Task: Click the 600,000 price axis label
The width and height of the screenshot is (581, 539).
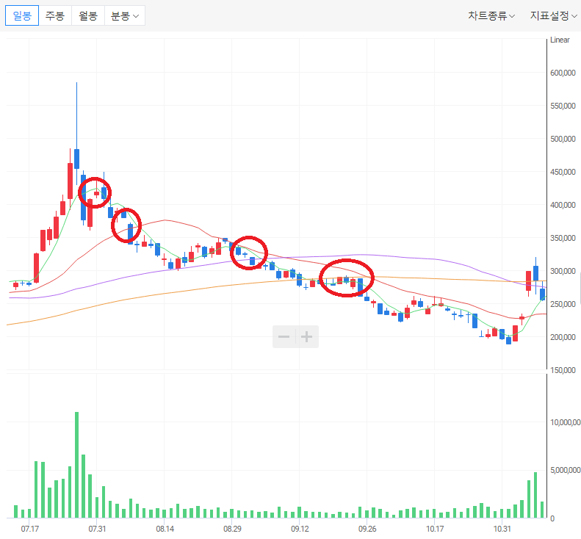Action: (x=563, y=73)
